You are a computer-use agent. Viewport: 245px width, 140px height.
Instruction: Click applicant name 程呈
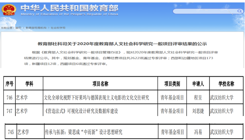coord(198,98)
